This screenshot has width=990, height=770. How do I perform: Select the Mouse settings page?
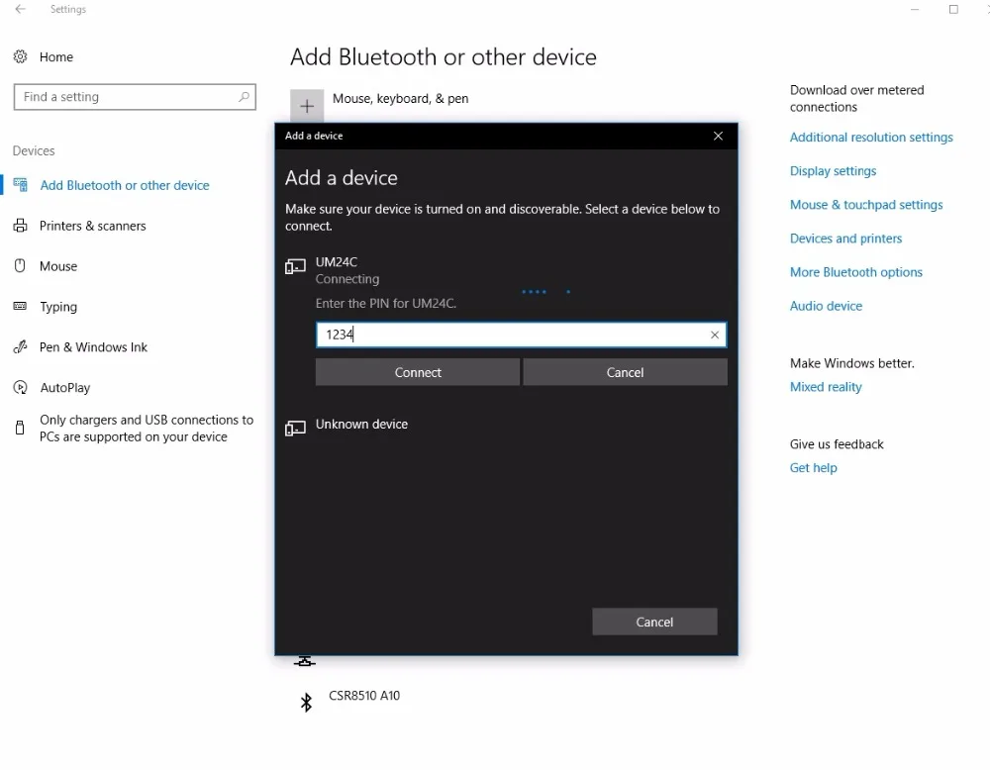coord(57,266)
